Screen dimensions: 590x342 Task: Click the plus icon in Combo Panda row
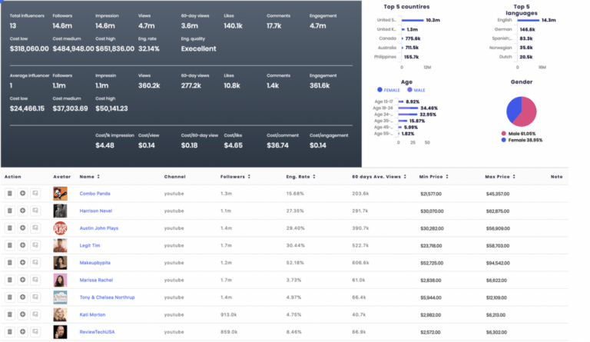[x=22, y=194]
